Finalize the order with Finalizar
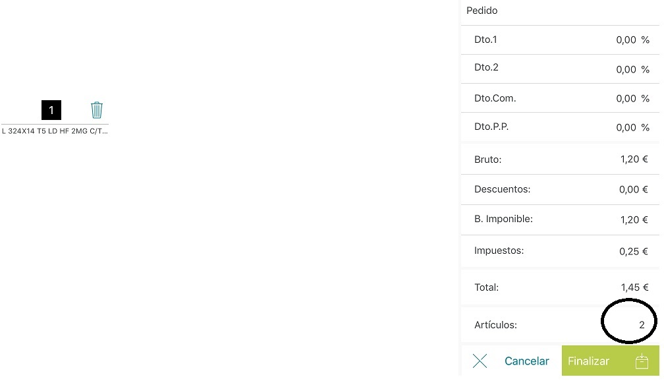664x381 pixels. click(x=610, y=361)
